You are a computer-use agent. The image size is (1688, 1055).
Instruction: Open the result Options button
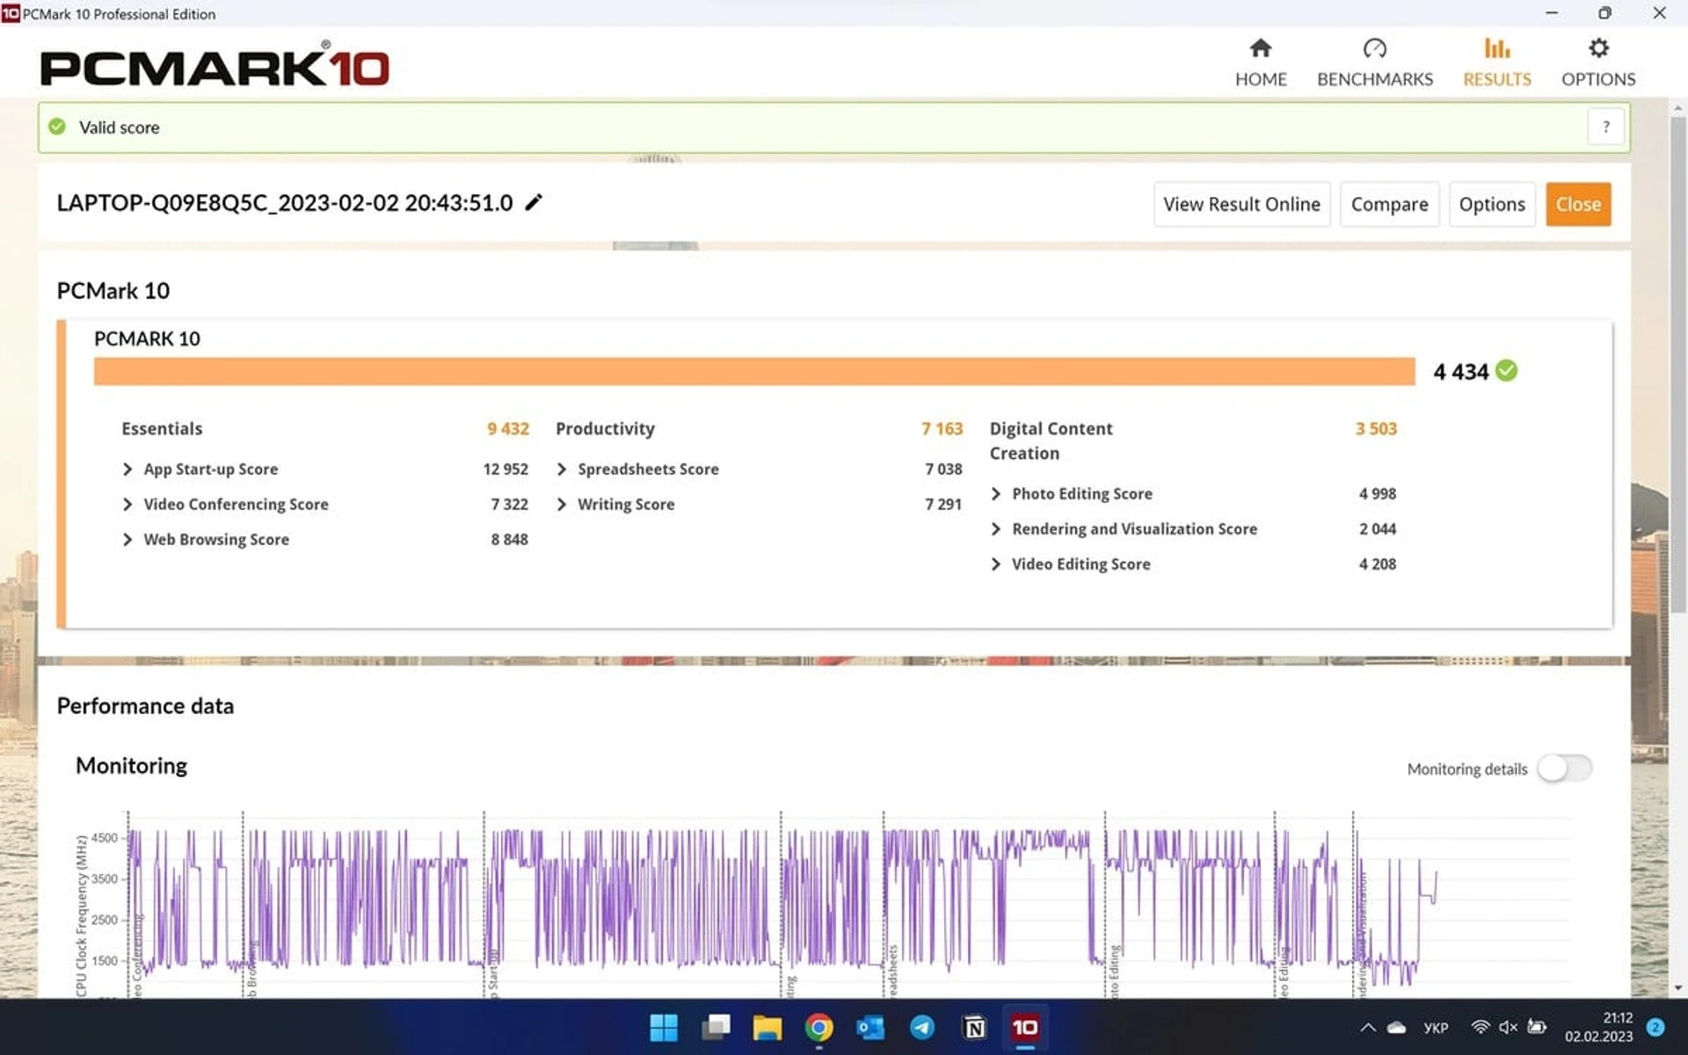1492,204
